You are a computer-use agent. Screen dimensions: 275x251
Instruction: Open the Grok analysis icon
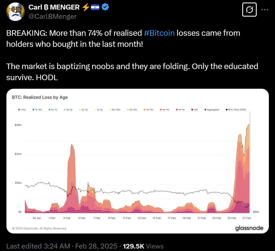(249, 10)
